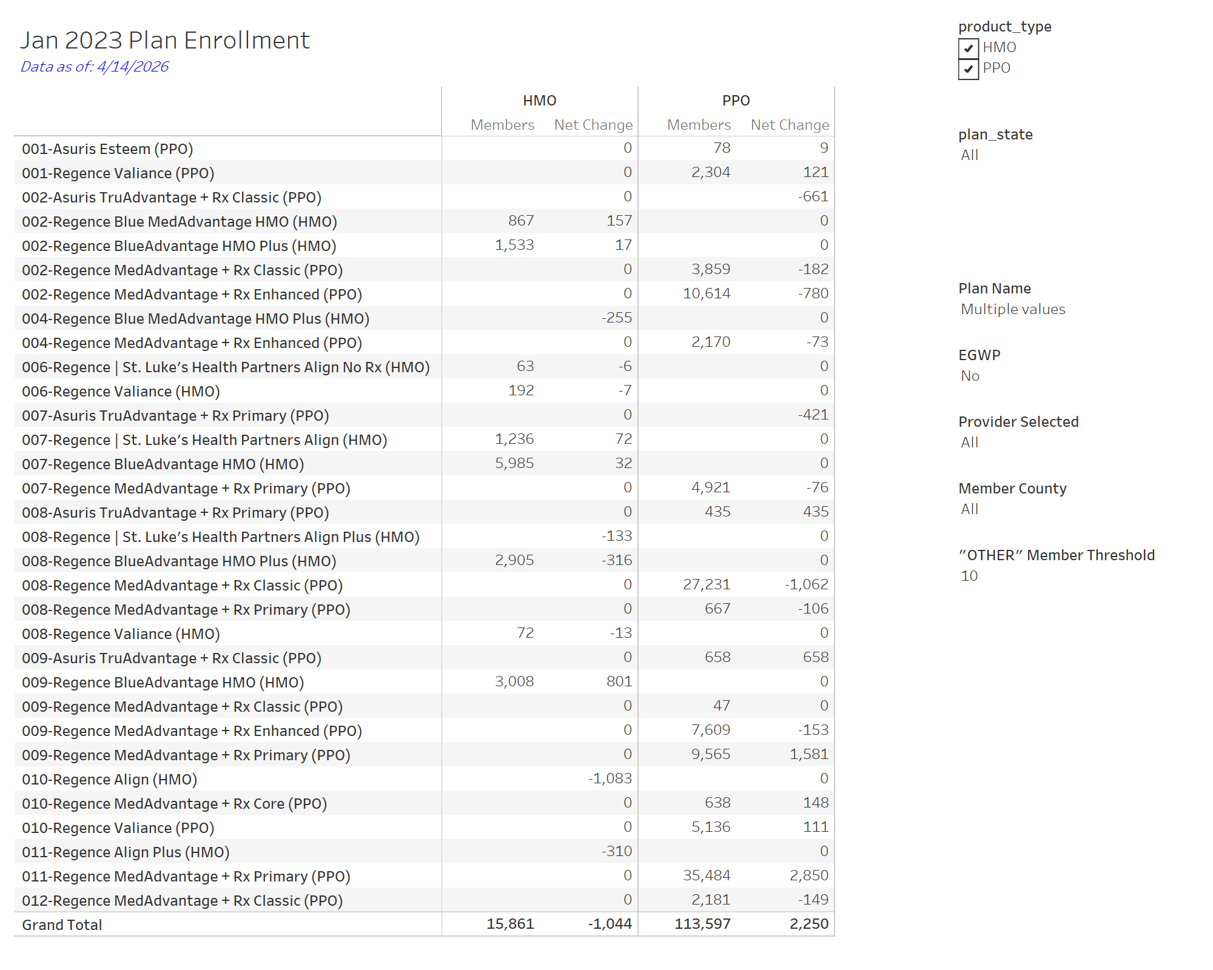Select the HMO column header
The image size is (1213, 970).
click(539, 101)
